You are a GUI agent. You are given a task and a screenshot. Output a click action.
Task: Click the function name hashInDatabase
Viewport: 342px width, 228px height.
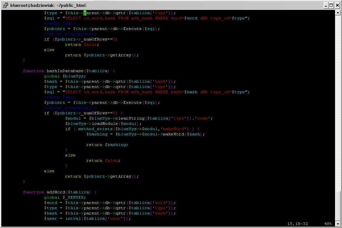(x=65, y=71)
